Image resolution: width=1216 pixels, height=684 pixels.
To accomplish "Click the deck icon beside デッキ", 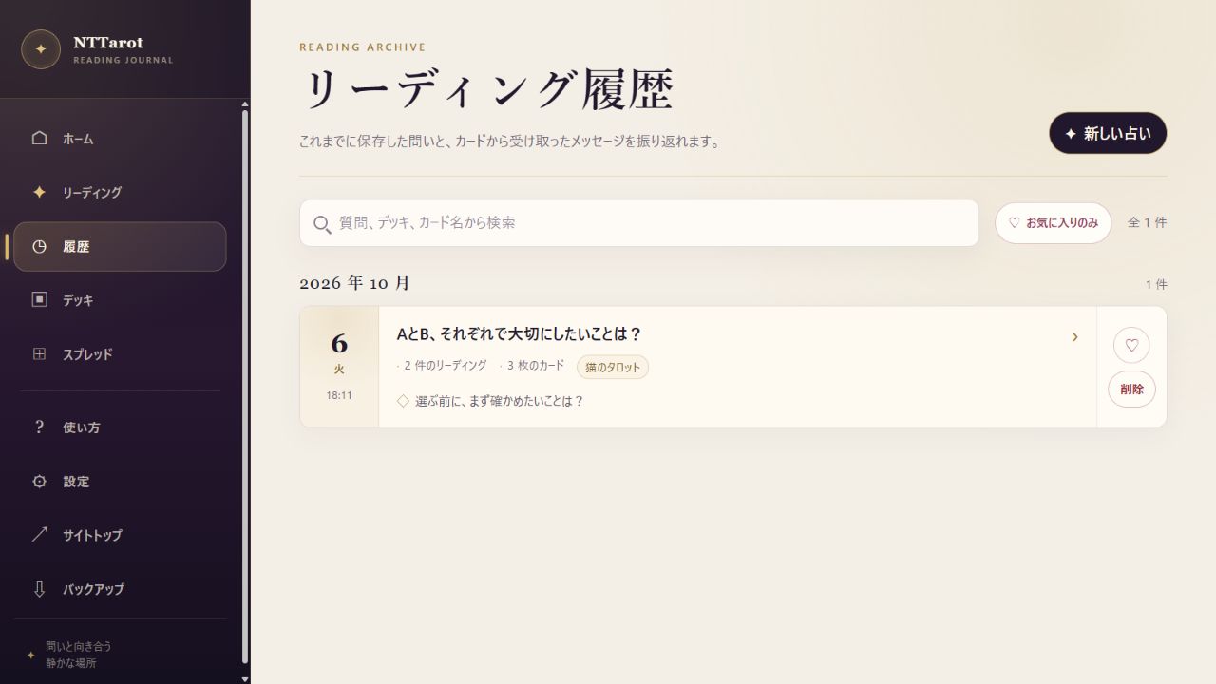I will click(39, 300).
